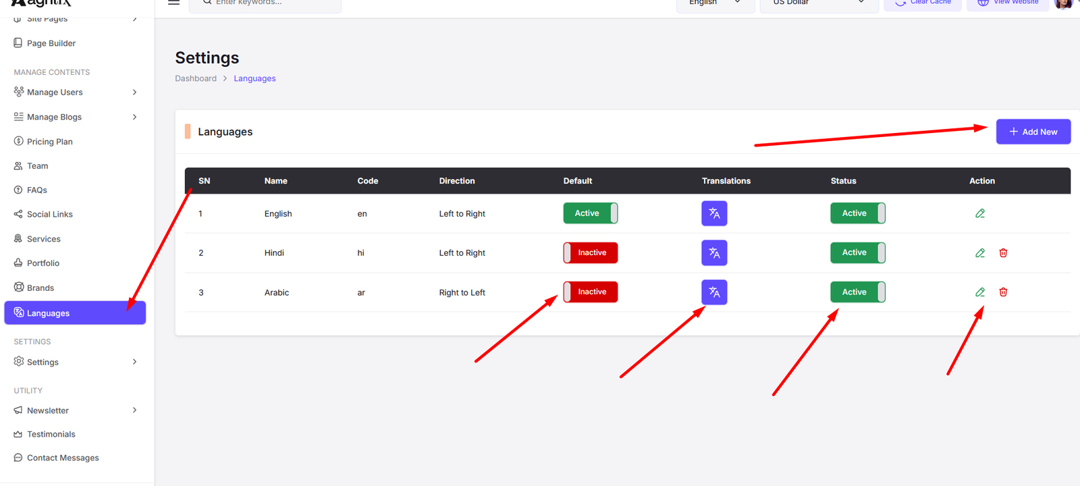The image size is (1080, 486).
Task: Open translations for the English language
Action: [x=714, y=213]
